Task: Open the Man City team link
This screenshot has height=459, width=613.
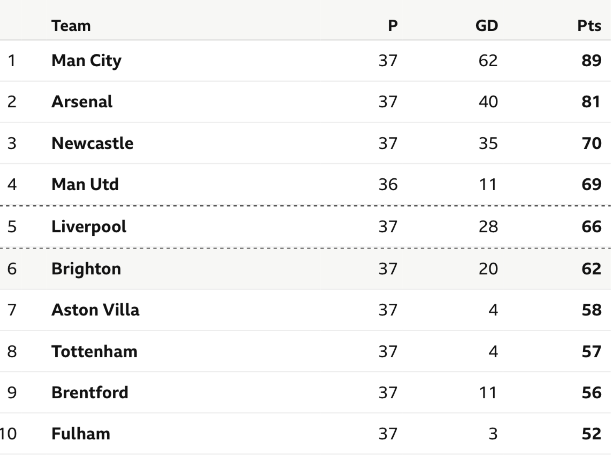Action: click(x=86, y=61)
